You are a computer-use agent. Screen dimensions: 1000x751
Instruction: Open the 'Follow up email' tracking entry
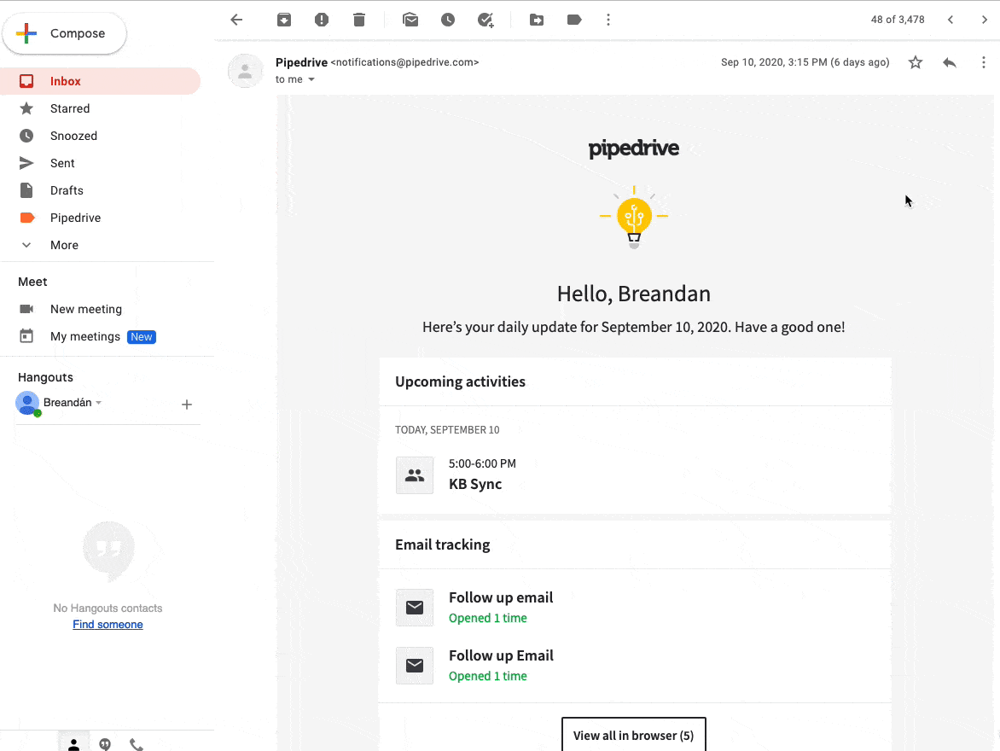[501, 598]
